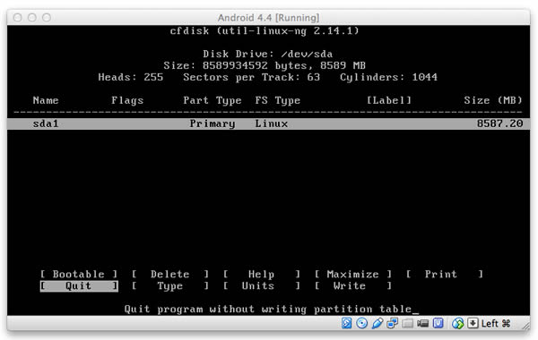This screenshot has height=340, width=538.
Task: Click the 8587.20 size value
Action: pos(499,123)
